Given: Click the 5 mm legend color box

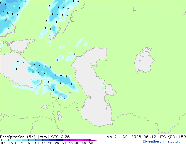Looking at the screenshot, I should click(32, 140).
